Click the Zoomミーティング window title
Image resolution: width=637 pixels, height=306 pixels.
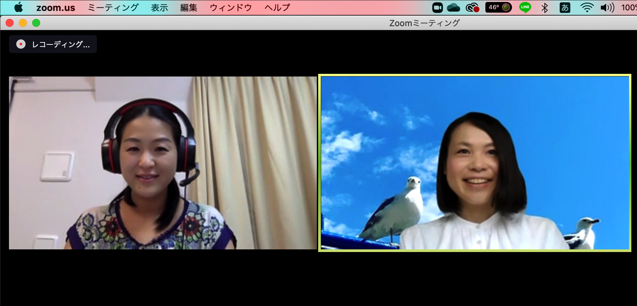pyautogui.click(x=424, y=23)
